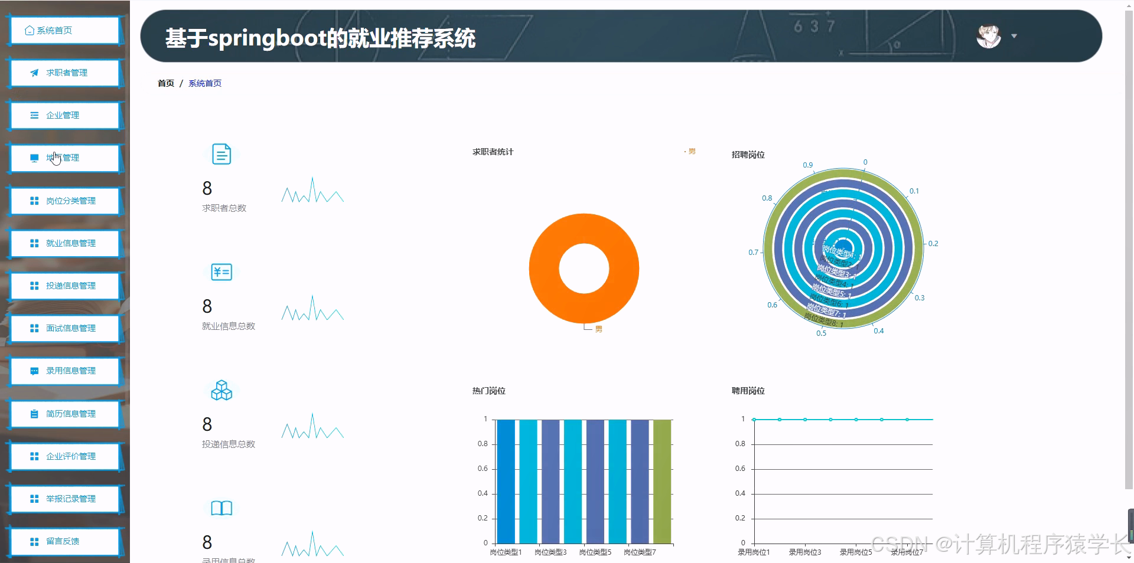
Task: Open 简历信息管理 from the sidebar
Action: [64, 414]
